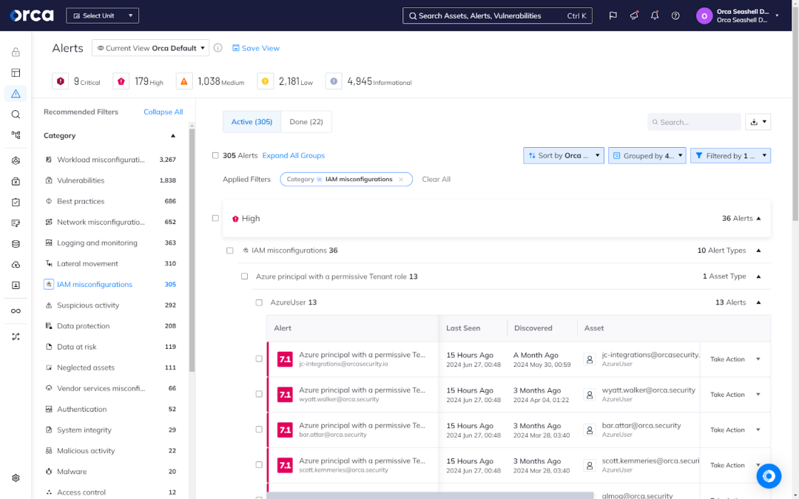This screenshot has width=799, height=499.
Task: Click Take Action for jc-integrations row
Action: [x=727, y=359]
